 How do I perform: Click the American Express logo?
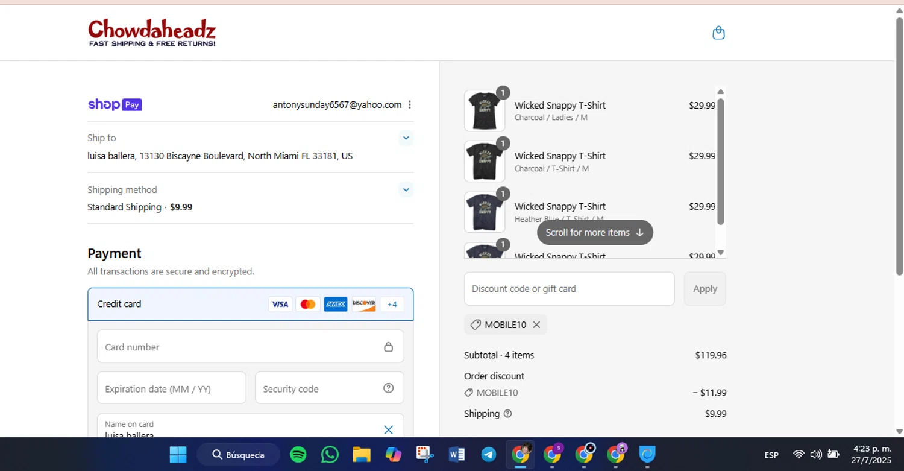(x=336, y=305)
